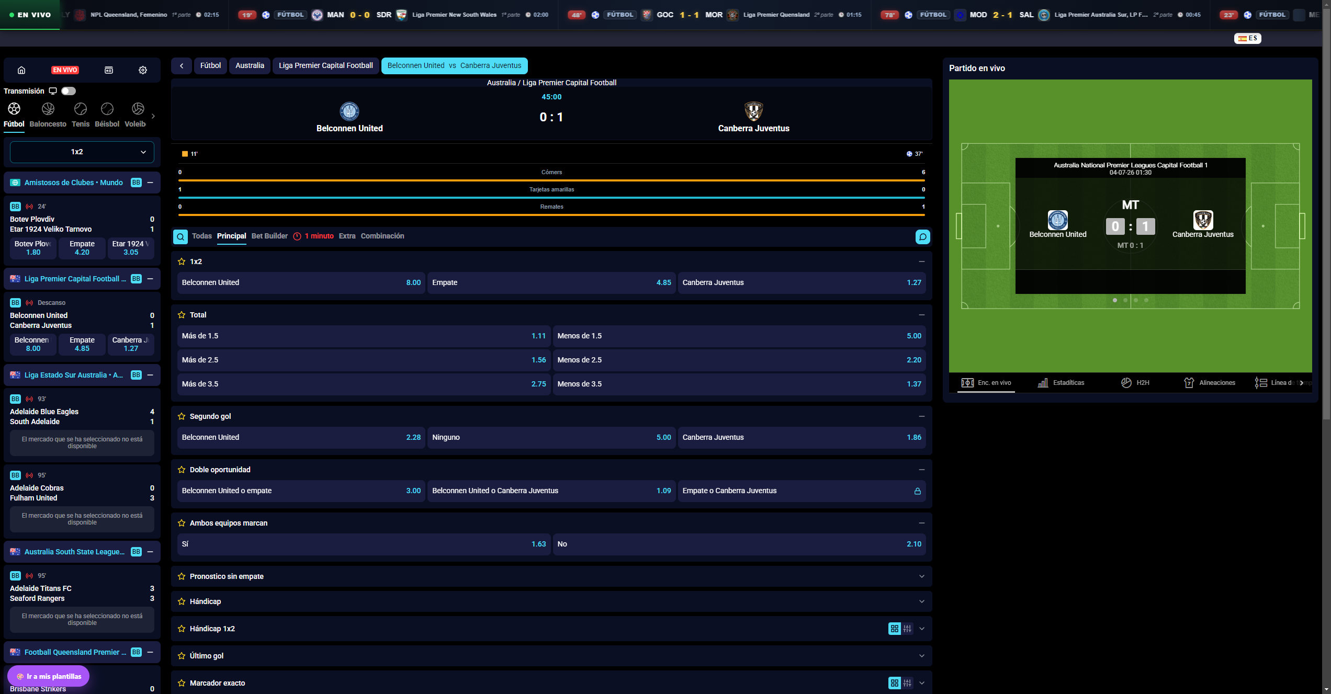The width and height of the screenshot is (1331, 694).
Task: Open the market search magnifier icon
Action: click(x=181, y=237)
